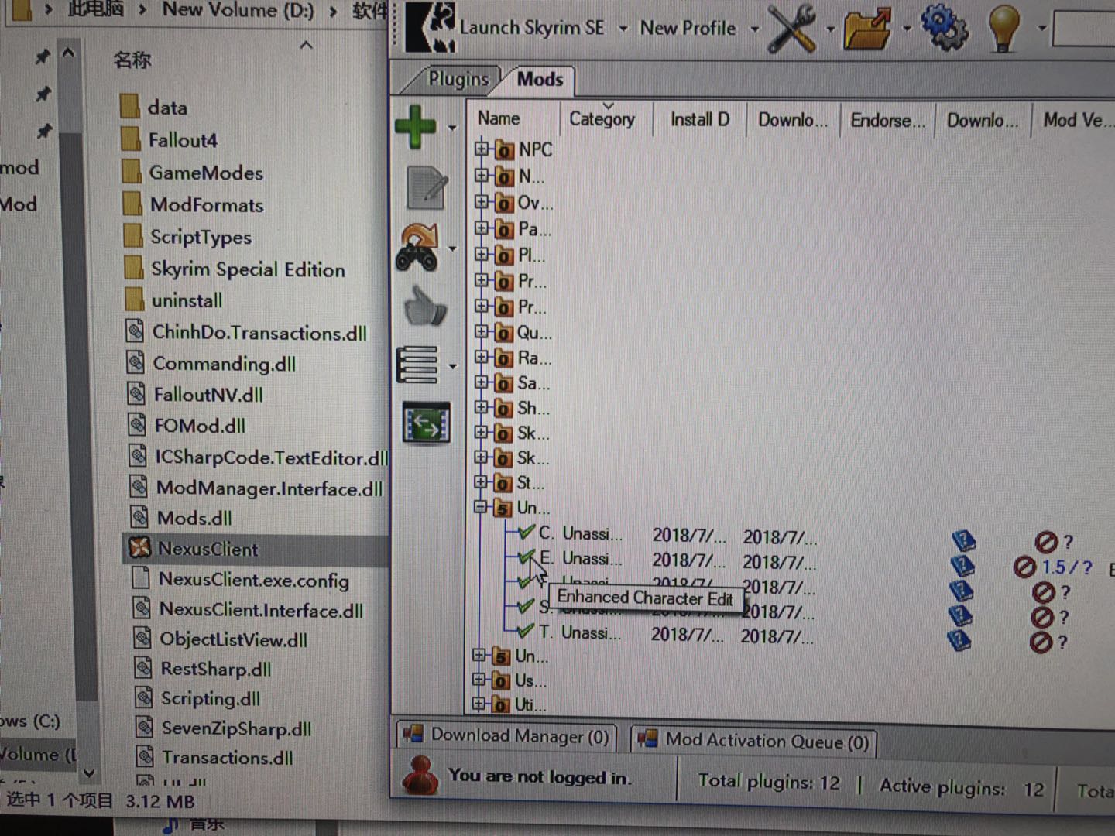The height and width of the screenshot is (836, 1115).
Task: Expand the Qu... category node
Action: pos(482,331)
